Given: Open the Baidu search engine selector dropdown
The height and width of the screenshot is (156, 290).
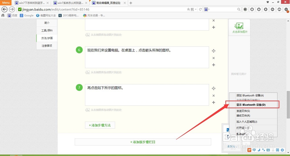Looking at the screenshot, I should (207, 9).
